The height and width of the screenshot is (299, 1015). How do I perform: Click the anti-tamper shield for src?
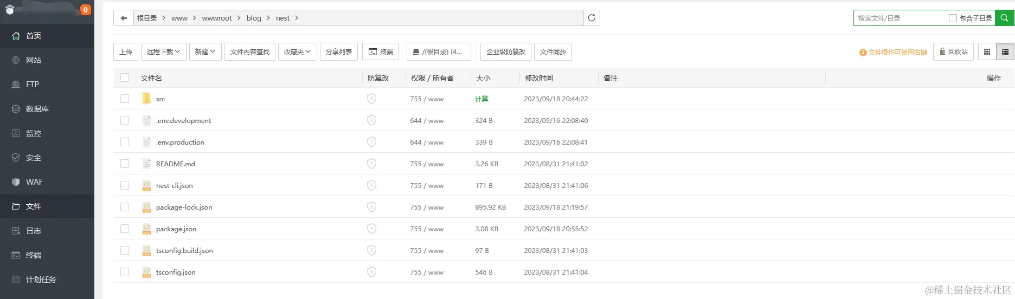coord(371,99)
